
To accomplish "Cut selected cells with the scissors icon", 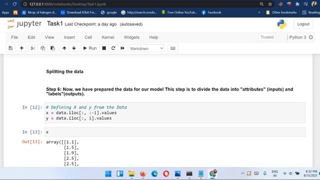I will (32, 48).
